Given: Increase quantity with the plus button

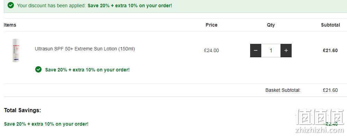Looking at the screenshot, I should [286, 50].
